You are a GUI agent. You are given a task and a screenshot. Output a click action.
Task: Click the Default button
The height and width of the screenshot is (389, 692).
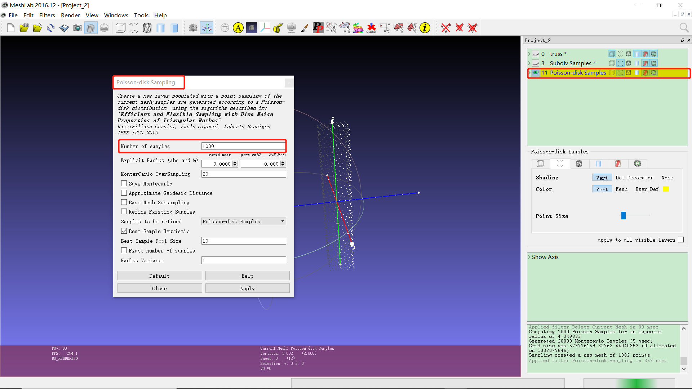[x=159, y=276]
